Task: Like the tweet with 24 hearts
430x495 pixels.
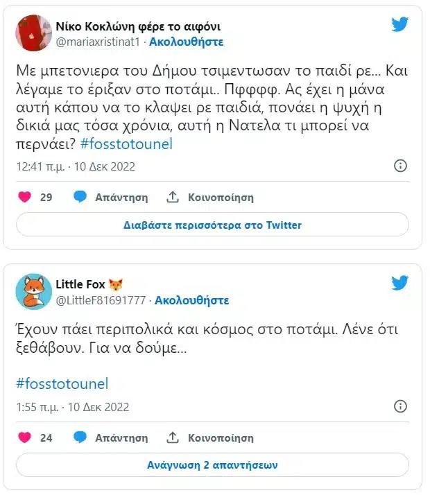Action: tap(25, 437)
